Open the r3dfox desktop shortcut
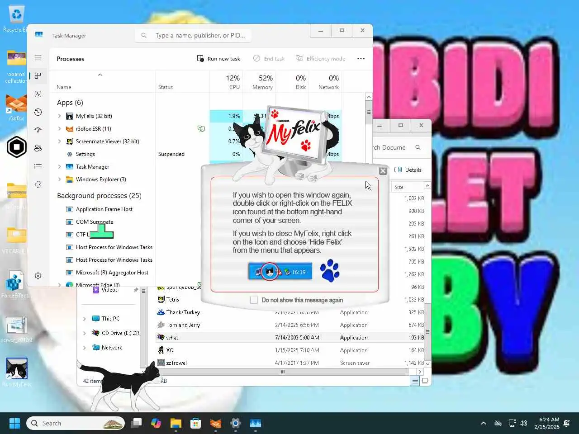This screenshot has height=434, width=579. click(16, 108)
